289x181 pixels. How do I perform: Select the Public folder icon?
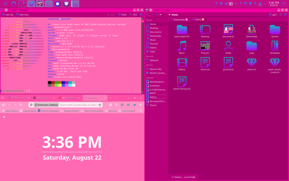(x=228, y=46)
